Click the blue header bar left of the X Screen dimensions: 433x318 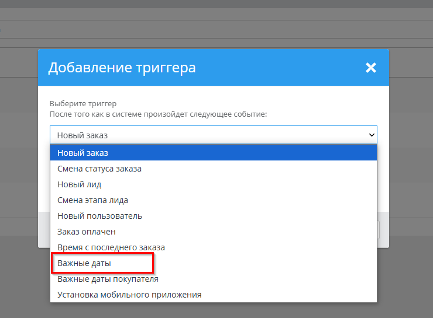tap(281, 68)
